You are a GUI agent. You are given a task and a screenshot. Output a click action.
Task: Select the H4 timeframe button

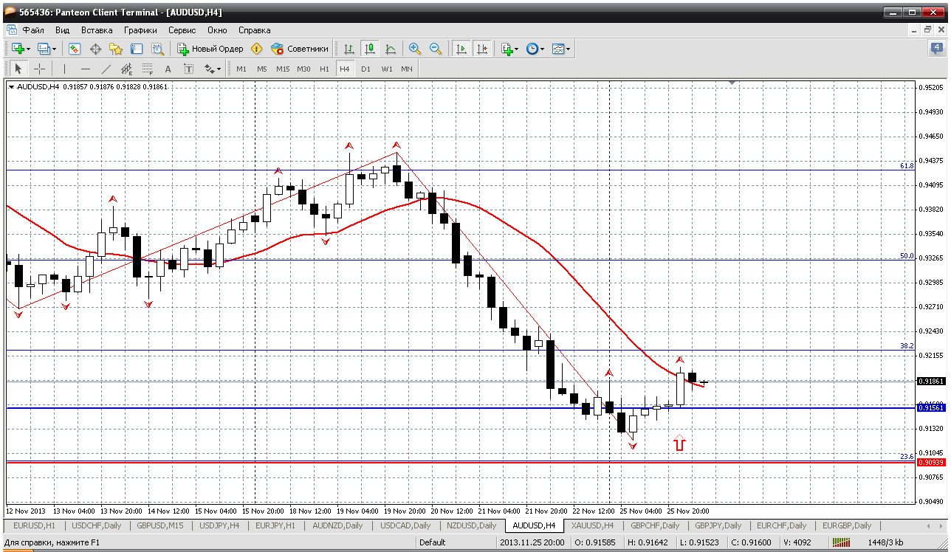click(x=345, y=69)
